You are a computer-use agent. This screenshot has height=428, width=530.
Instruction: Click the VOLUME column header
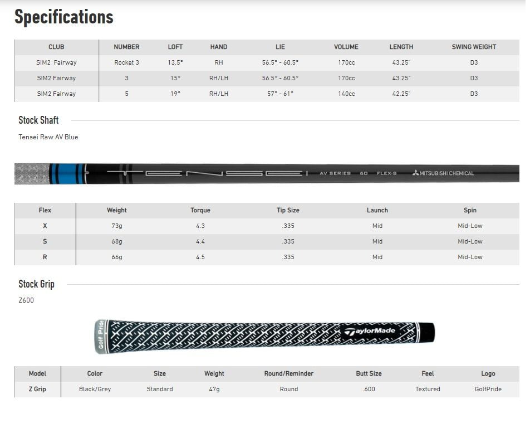pos(346,47)
